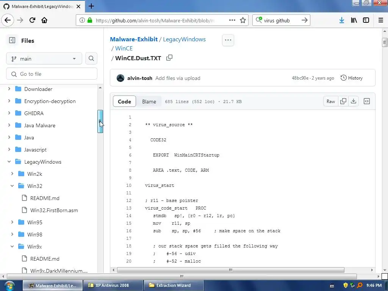Focus the Go to file field
Screen dimensions: 388x291
click(52, 74)
